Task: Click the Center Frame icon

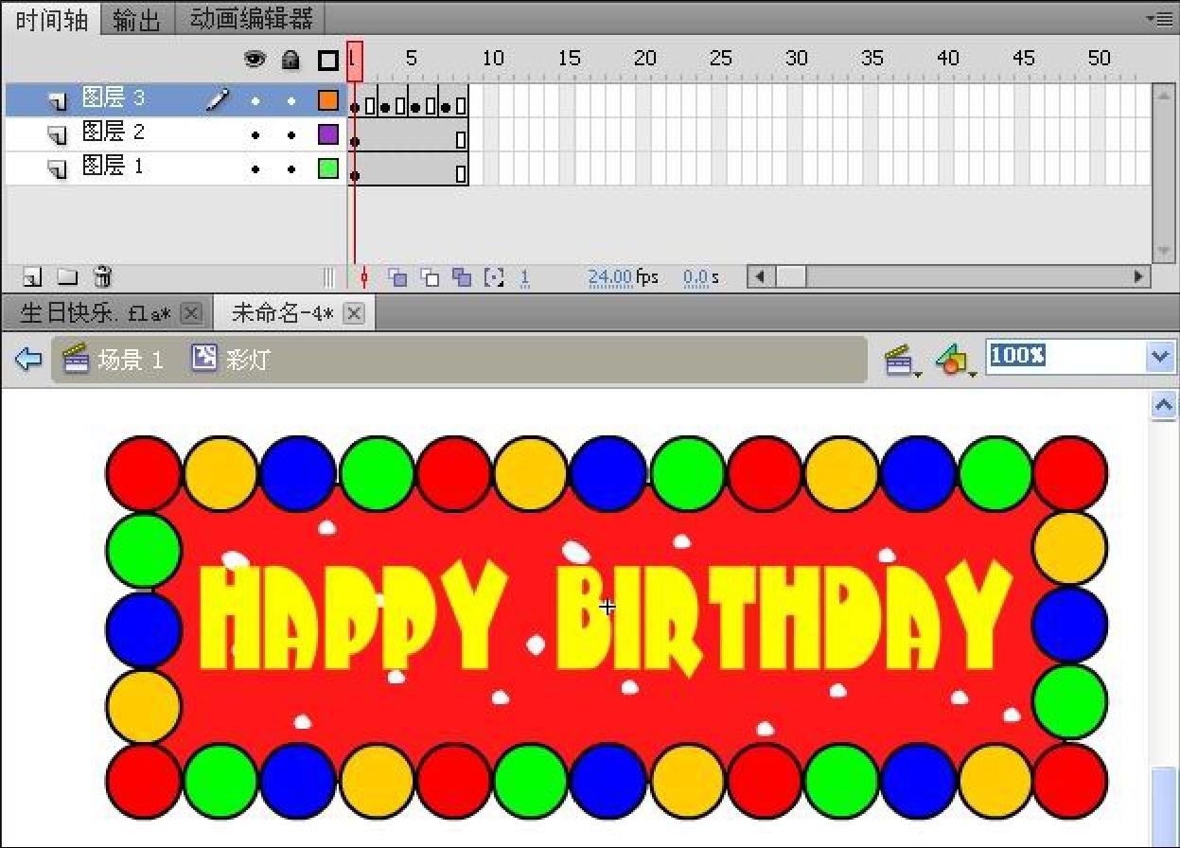Action: 364,277
